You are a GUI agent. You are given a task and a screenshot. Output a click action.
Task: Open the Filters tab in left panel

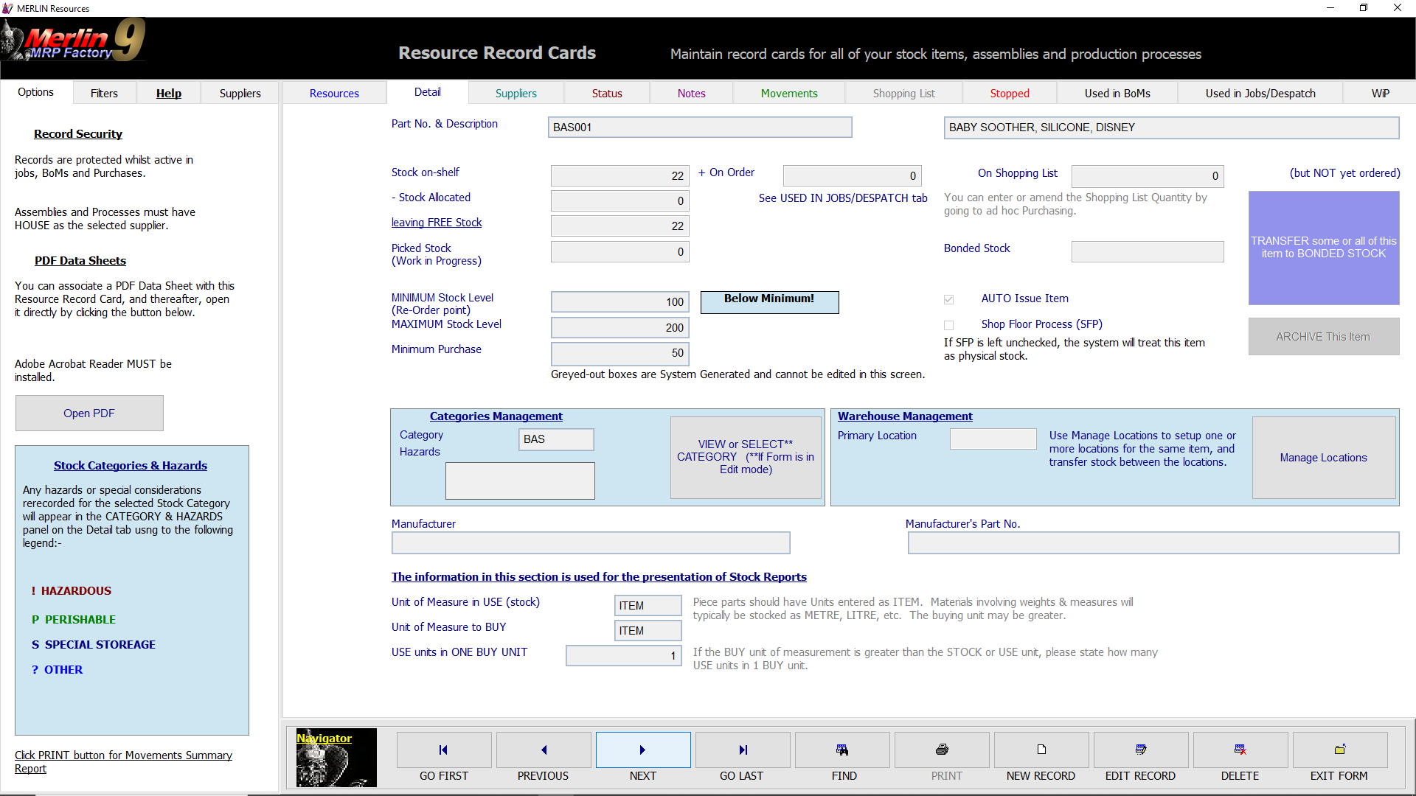pyautogui.click(x=104, y=93)
